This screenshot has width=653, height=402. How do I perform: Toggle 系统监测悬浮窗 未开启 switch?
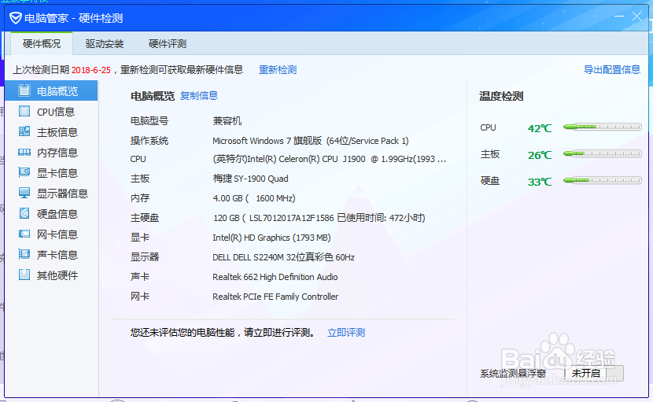coord(594,373)
